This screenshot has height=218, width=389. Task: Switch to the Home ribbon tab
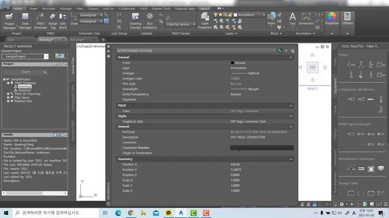[18, 8]
